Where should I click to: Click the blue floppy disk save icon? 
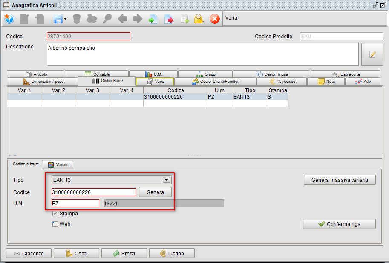(58, 19)
